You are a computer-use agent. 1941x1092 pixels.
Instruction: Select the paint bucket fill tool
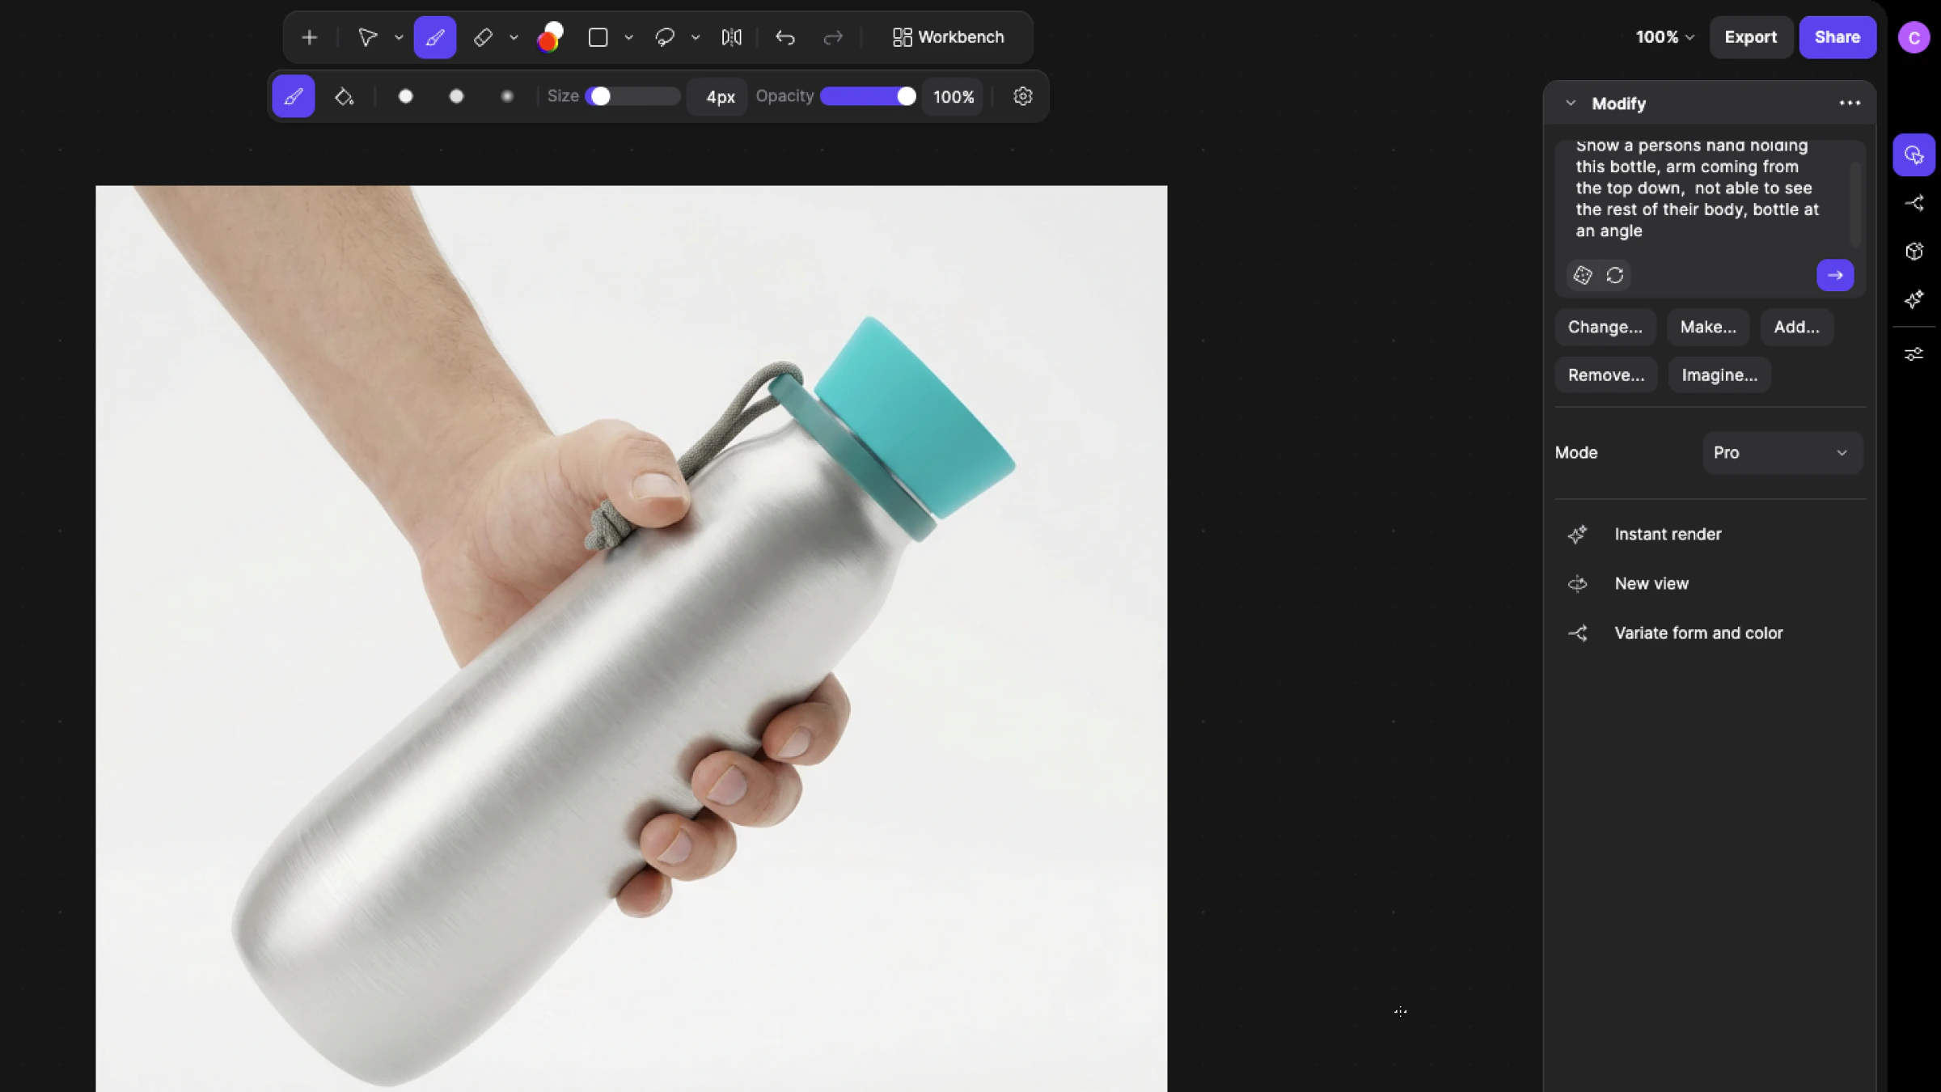pyautogui.click(x=344, y=96)
